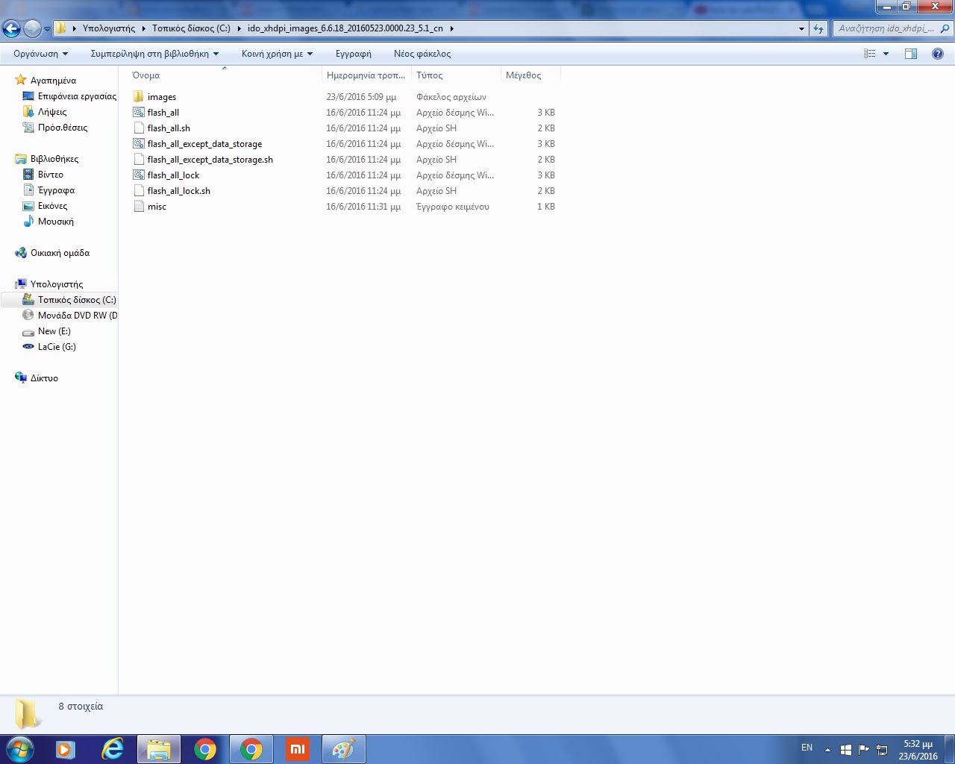Click the Windows Explorer taskbar button
This screenshot has width=955, height=764.
coord(158,749)
